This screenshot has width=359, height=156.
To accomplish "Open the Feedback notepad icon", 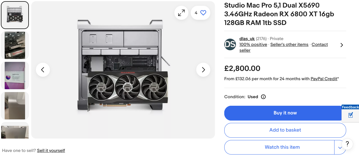I will [x=351, y=115].
